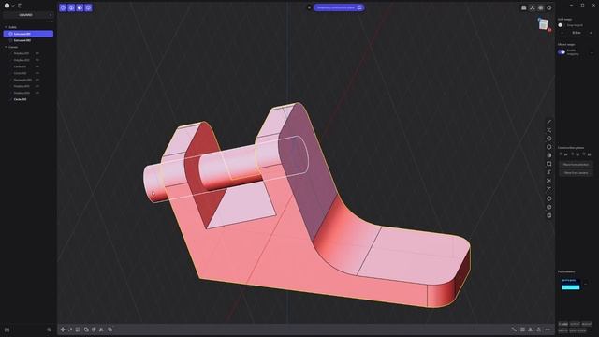
Task: Click the panel icon at sidebar bottom left
Action: pyautogui.click(x=7, y=330)
